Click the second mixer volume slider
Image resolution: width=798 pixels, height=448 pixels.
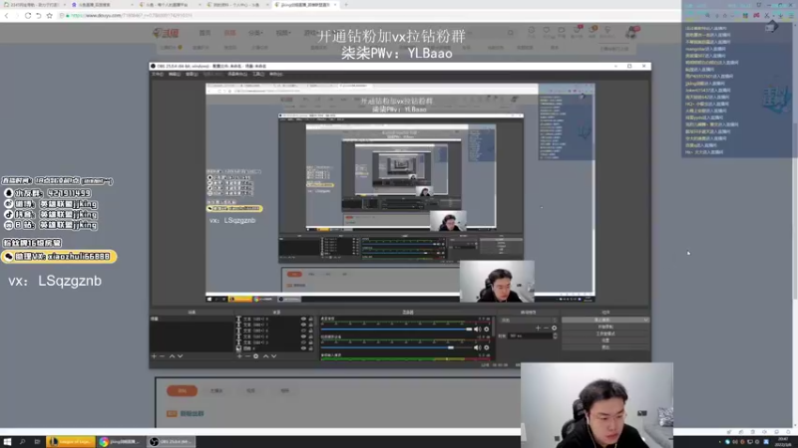click(396, 347)
